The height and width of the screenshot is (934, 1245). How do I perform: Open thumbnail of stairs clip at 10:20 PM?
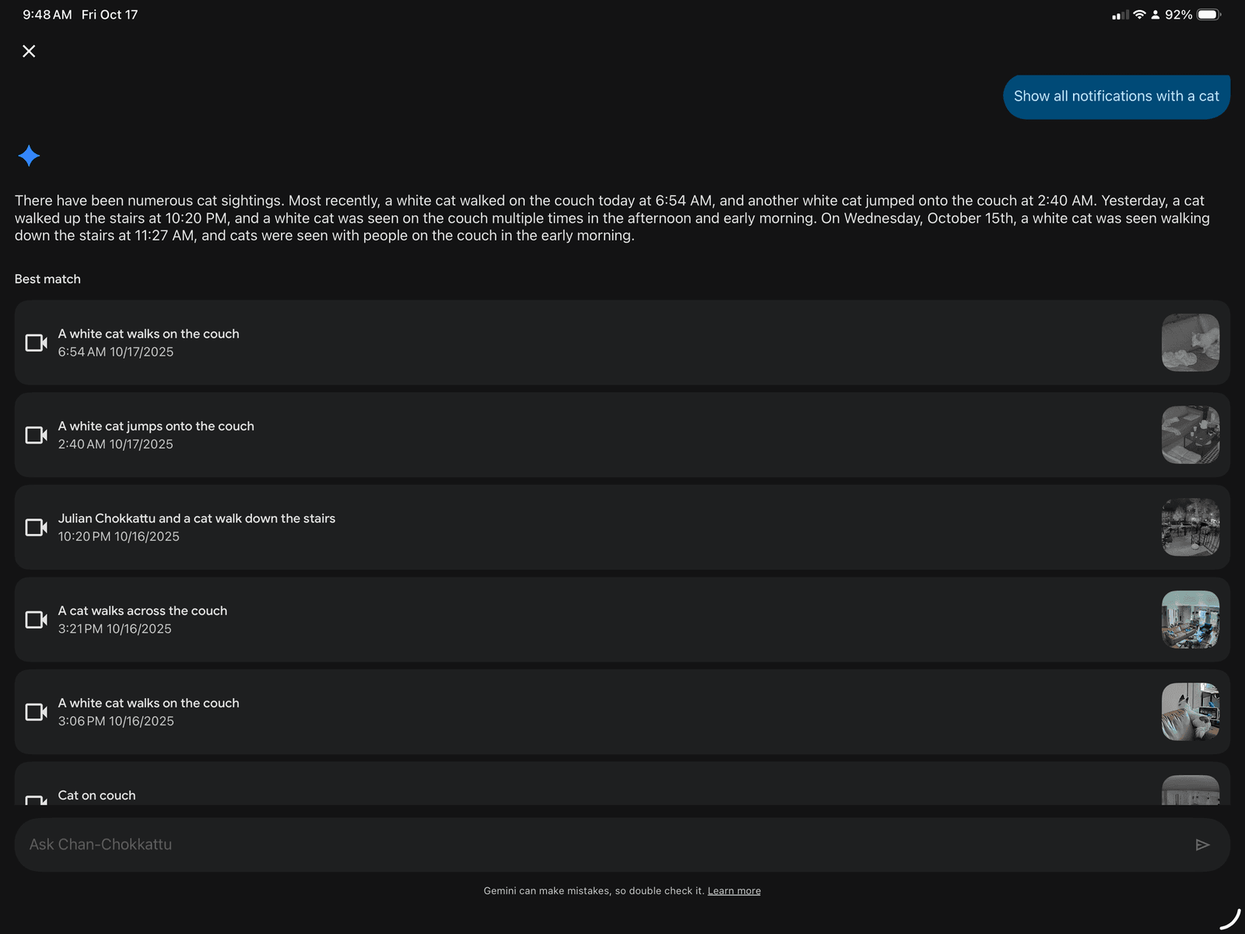point(1190,528)
